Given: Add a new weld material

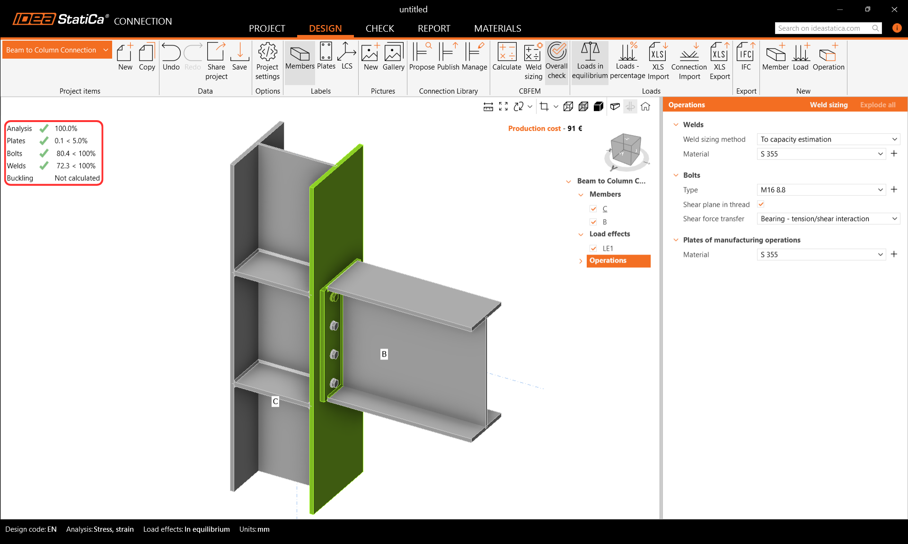Looking at the screenshot, I should [x=894, y=154].
